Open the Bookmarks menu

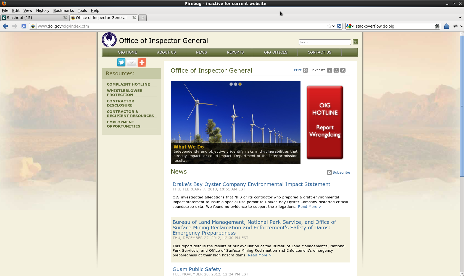64,10
